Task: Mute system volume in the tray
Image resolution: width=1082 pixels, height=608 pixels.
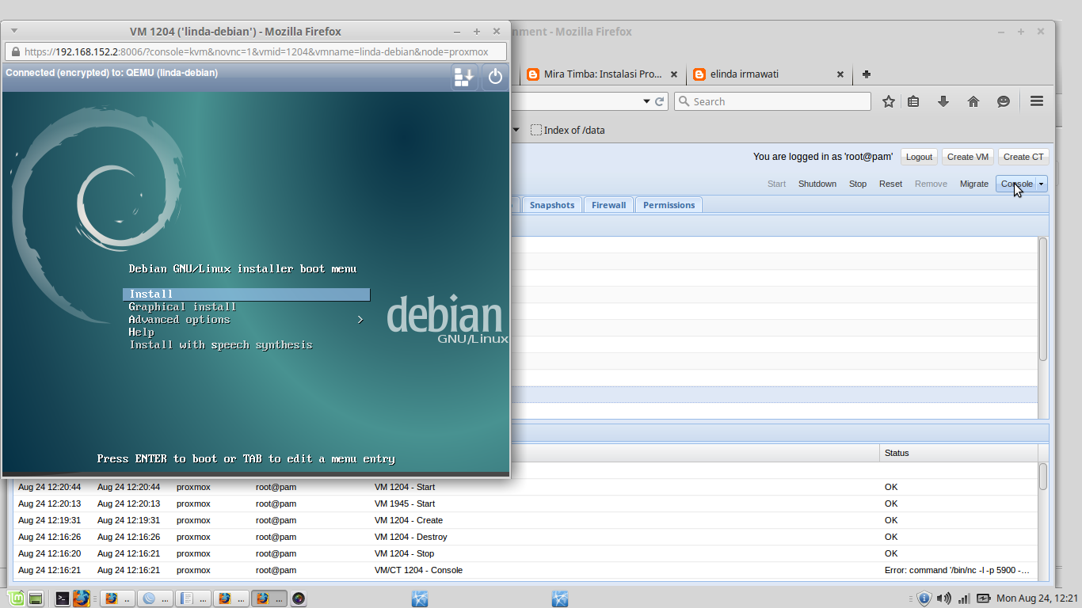Action: click(944, 598)
